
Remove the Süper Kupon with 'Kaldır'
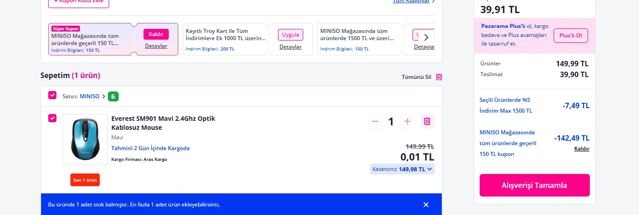coord(156,34)
